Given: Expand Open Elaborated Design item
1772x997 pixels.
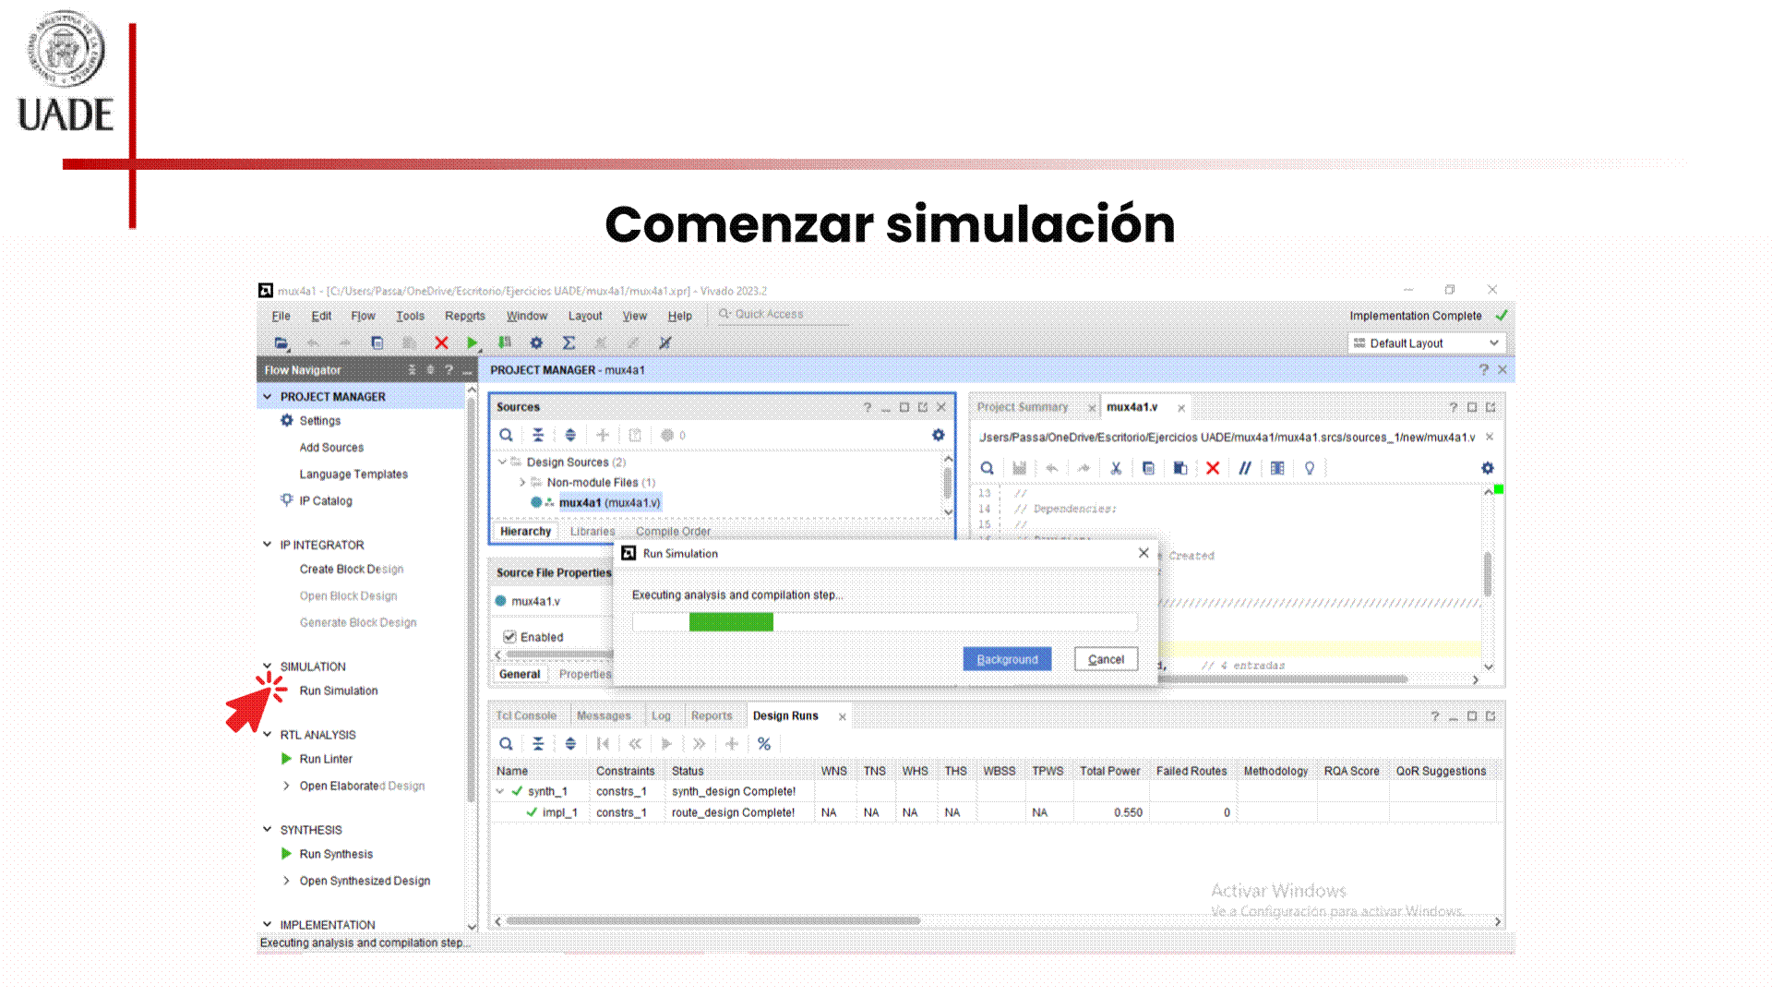Looking at the screenshot, I should 286,786.
